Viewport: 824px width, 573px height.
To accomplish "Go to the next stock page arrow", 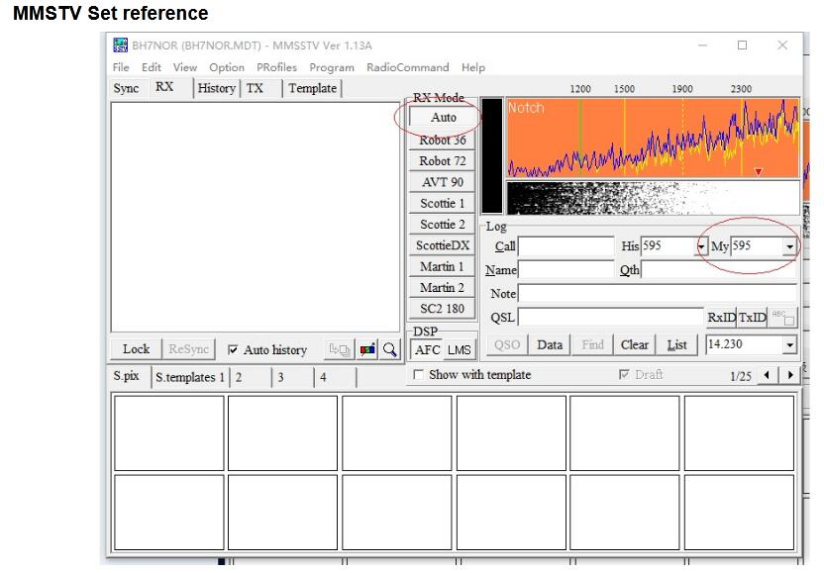I will tap(790, 376).
